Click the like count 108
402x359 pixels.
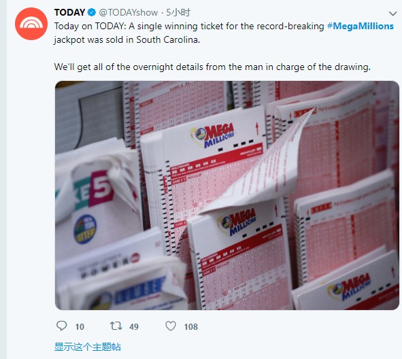click(x=190, y=327)
